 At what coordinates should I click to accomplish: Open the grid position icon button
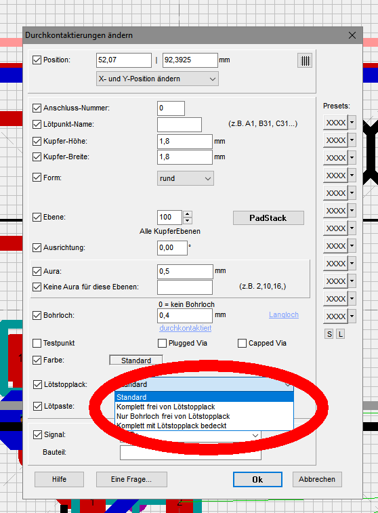pos(305,60)
